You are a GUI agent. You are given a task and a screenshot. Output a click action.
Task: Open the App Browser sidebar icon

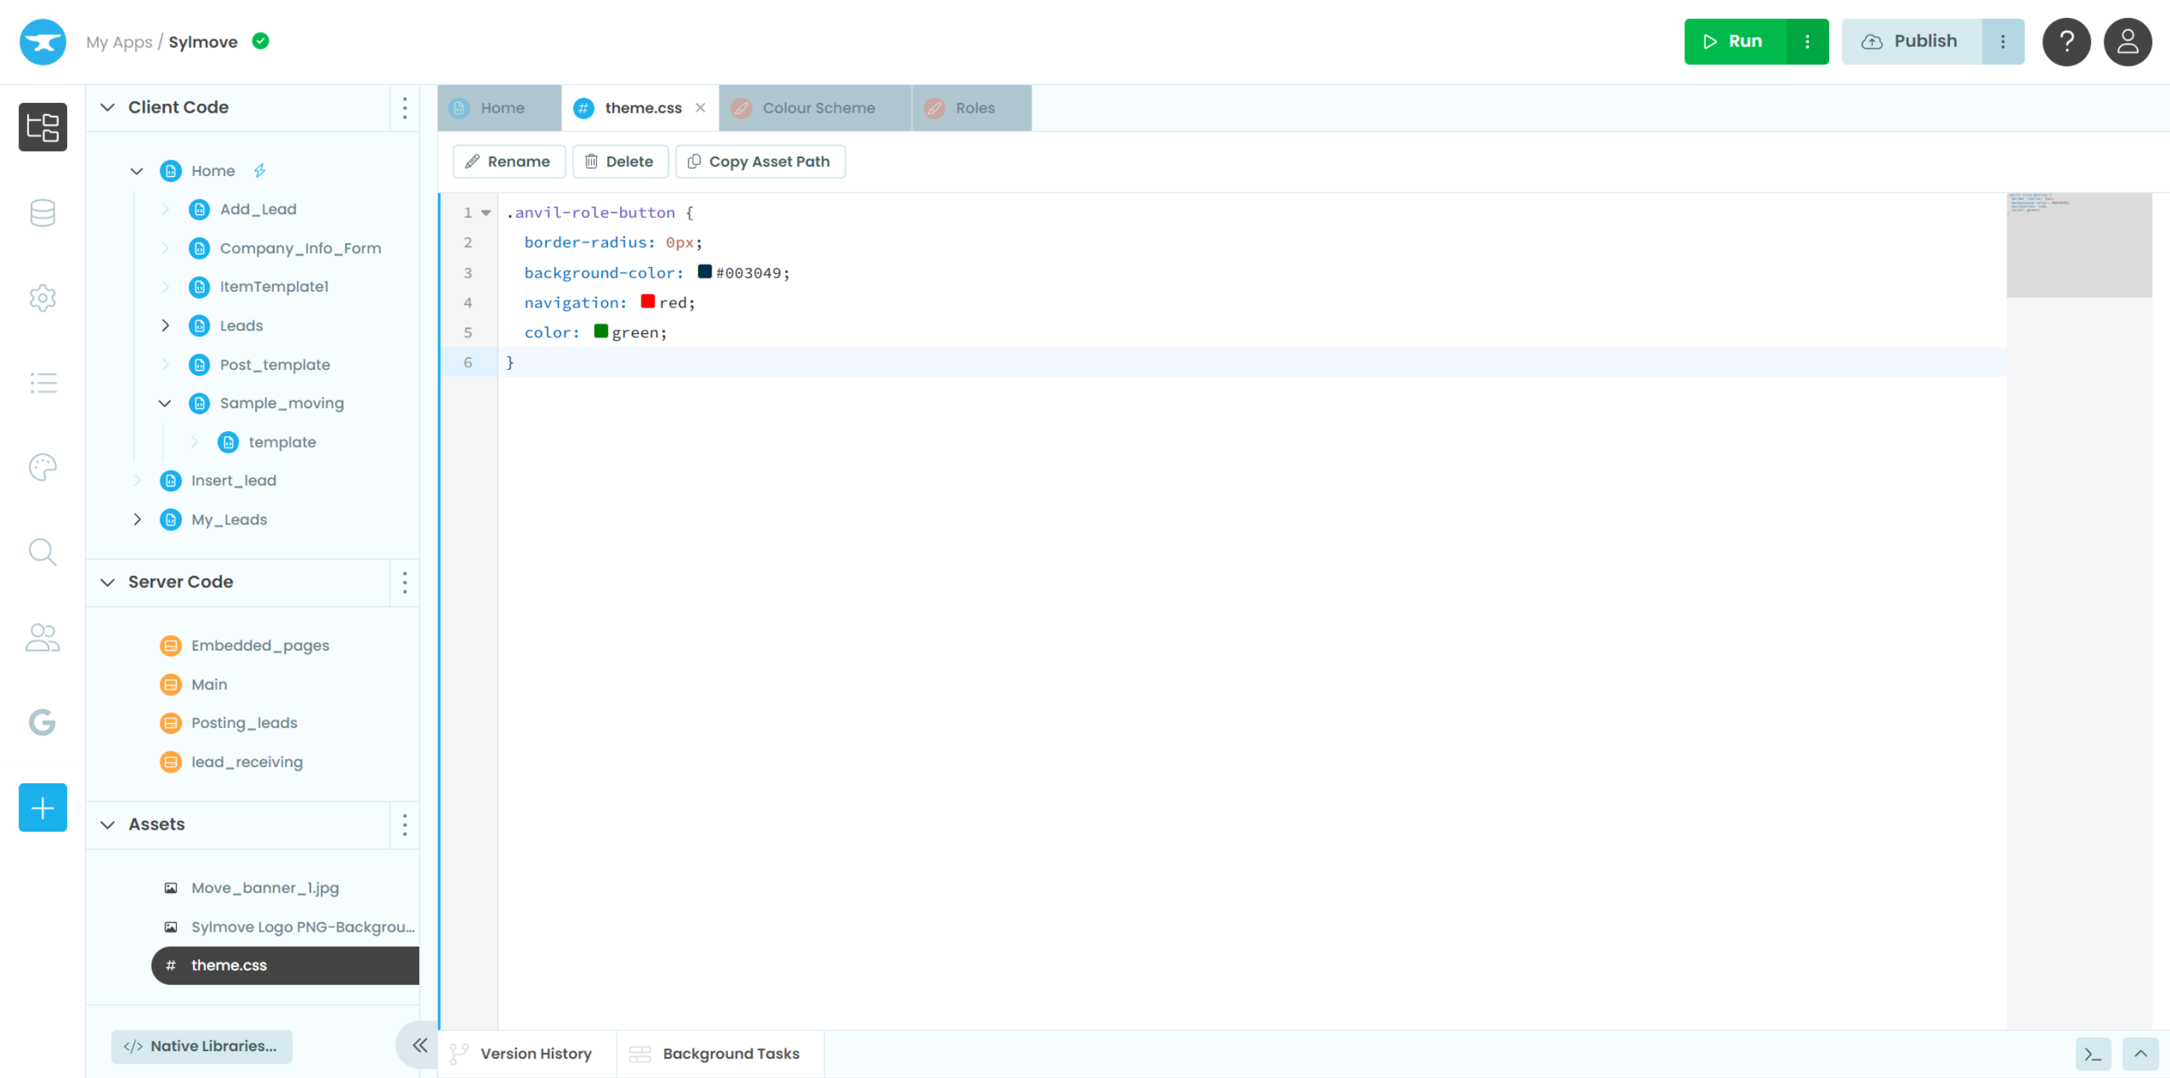click(x=42, y=127)
